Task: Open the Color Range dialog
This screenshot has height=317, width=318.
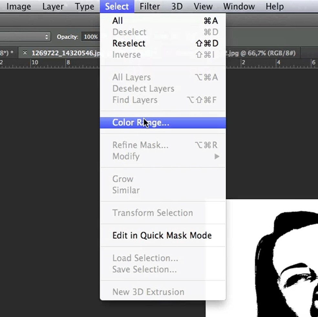Action: 163,123
